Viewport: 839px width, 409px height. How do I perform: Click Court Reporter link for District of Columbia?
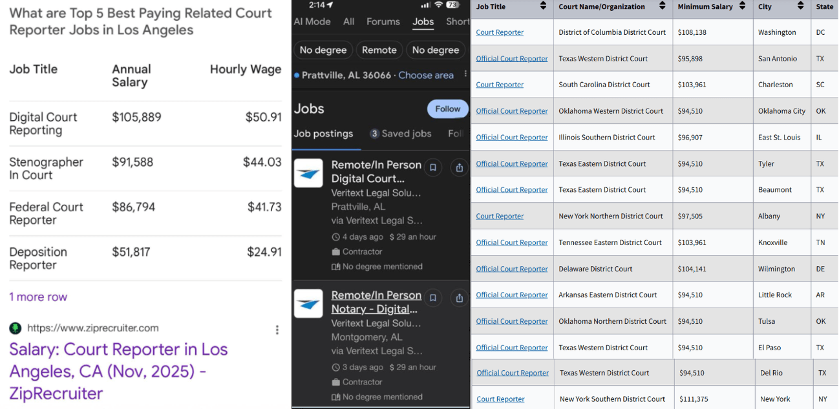tap(500, 32)
